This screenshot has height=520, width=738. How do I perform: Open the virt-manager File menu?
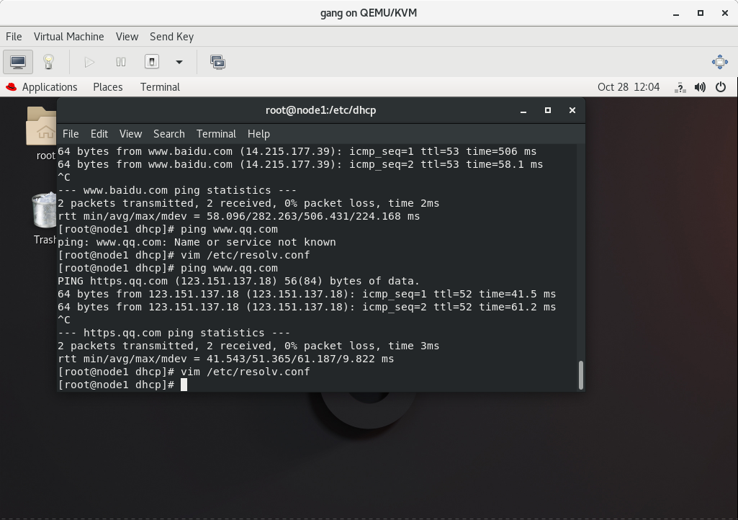(x=14, y=37)
